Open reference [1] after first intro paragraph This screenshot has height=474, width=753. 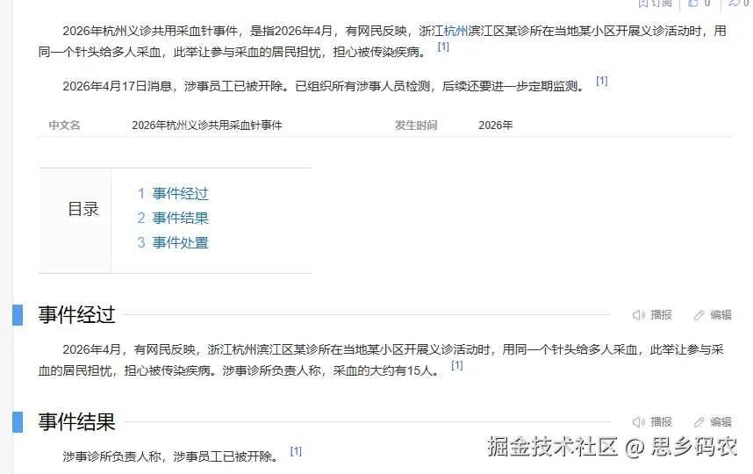pos(443,47)
